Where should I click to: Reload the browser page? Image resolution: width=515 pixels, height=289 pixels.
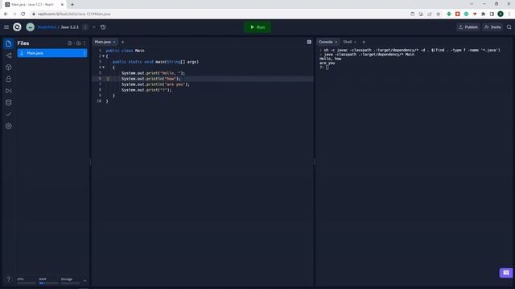[23, 14]
